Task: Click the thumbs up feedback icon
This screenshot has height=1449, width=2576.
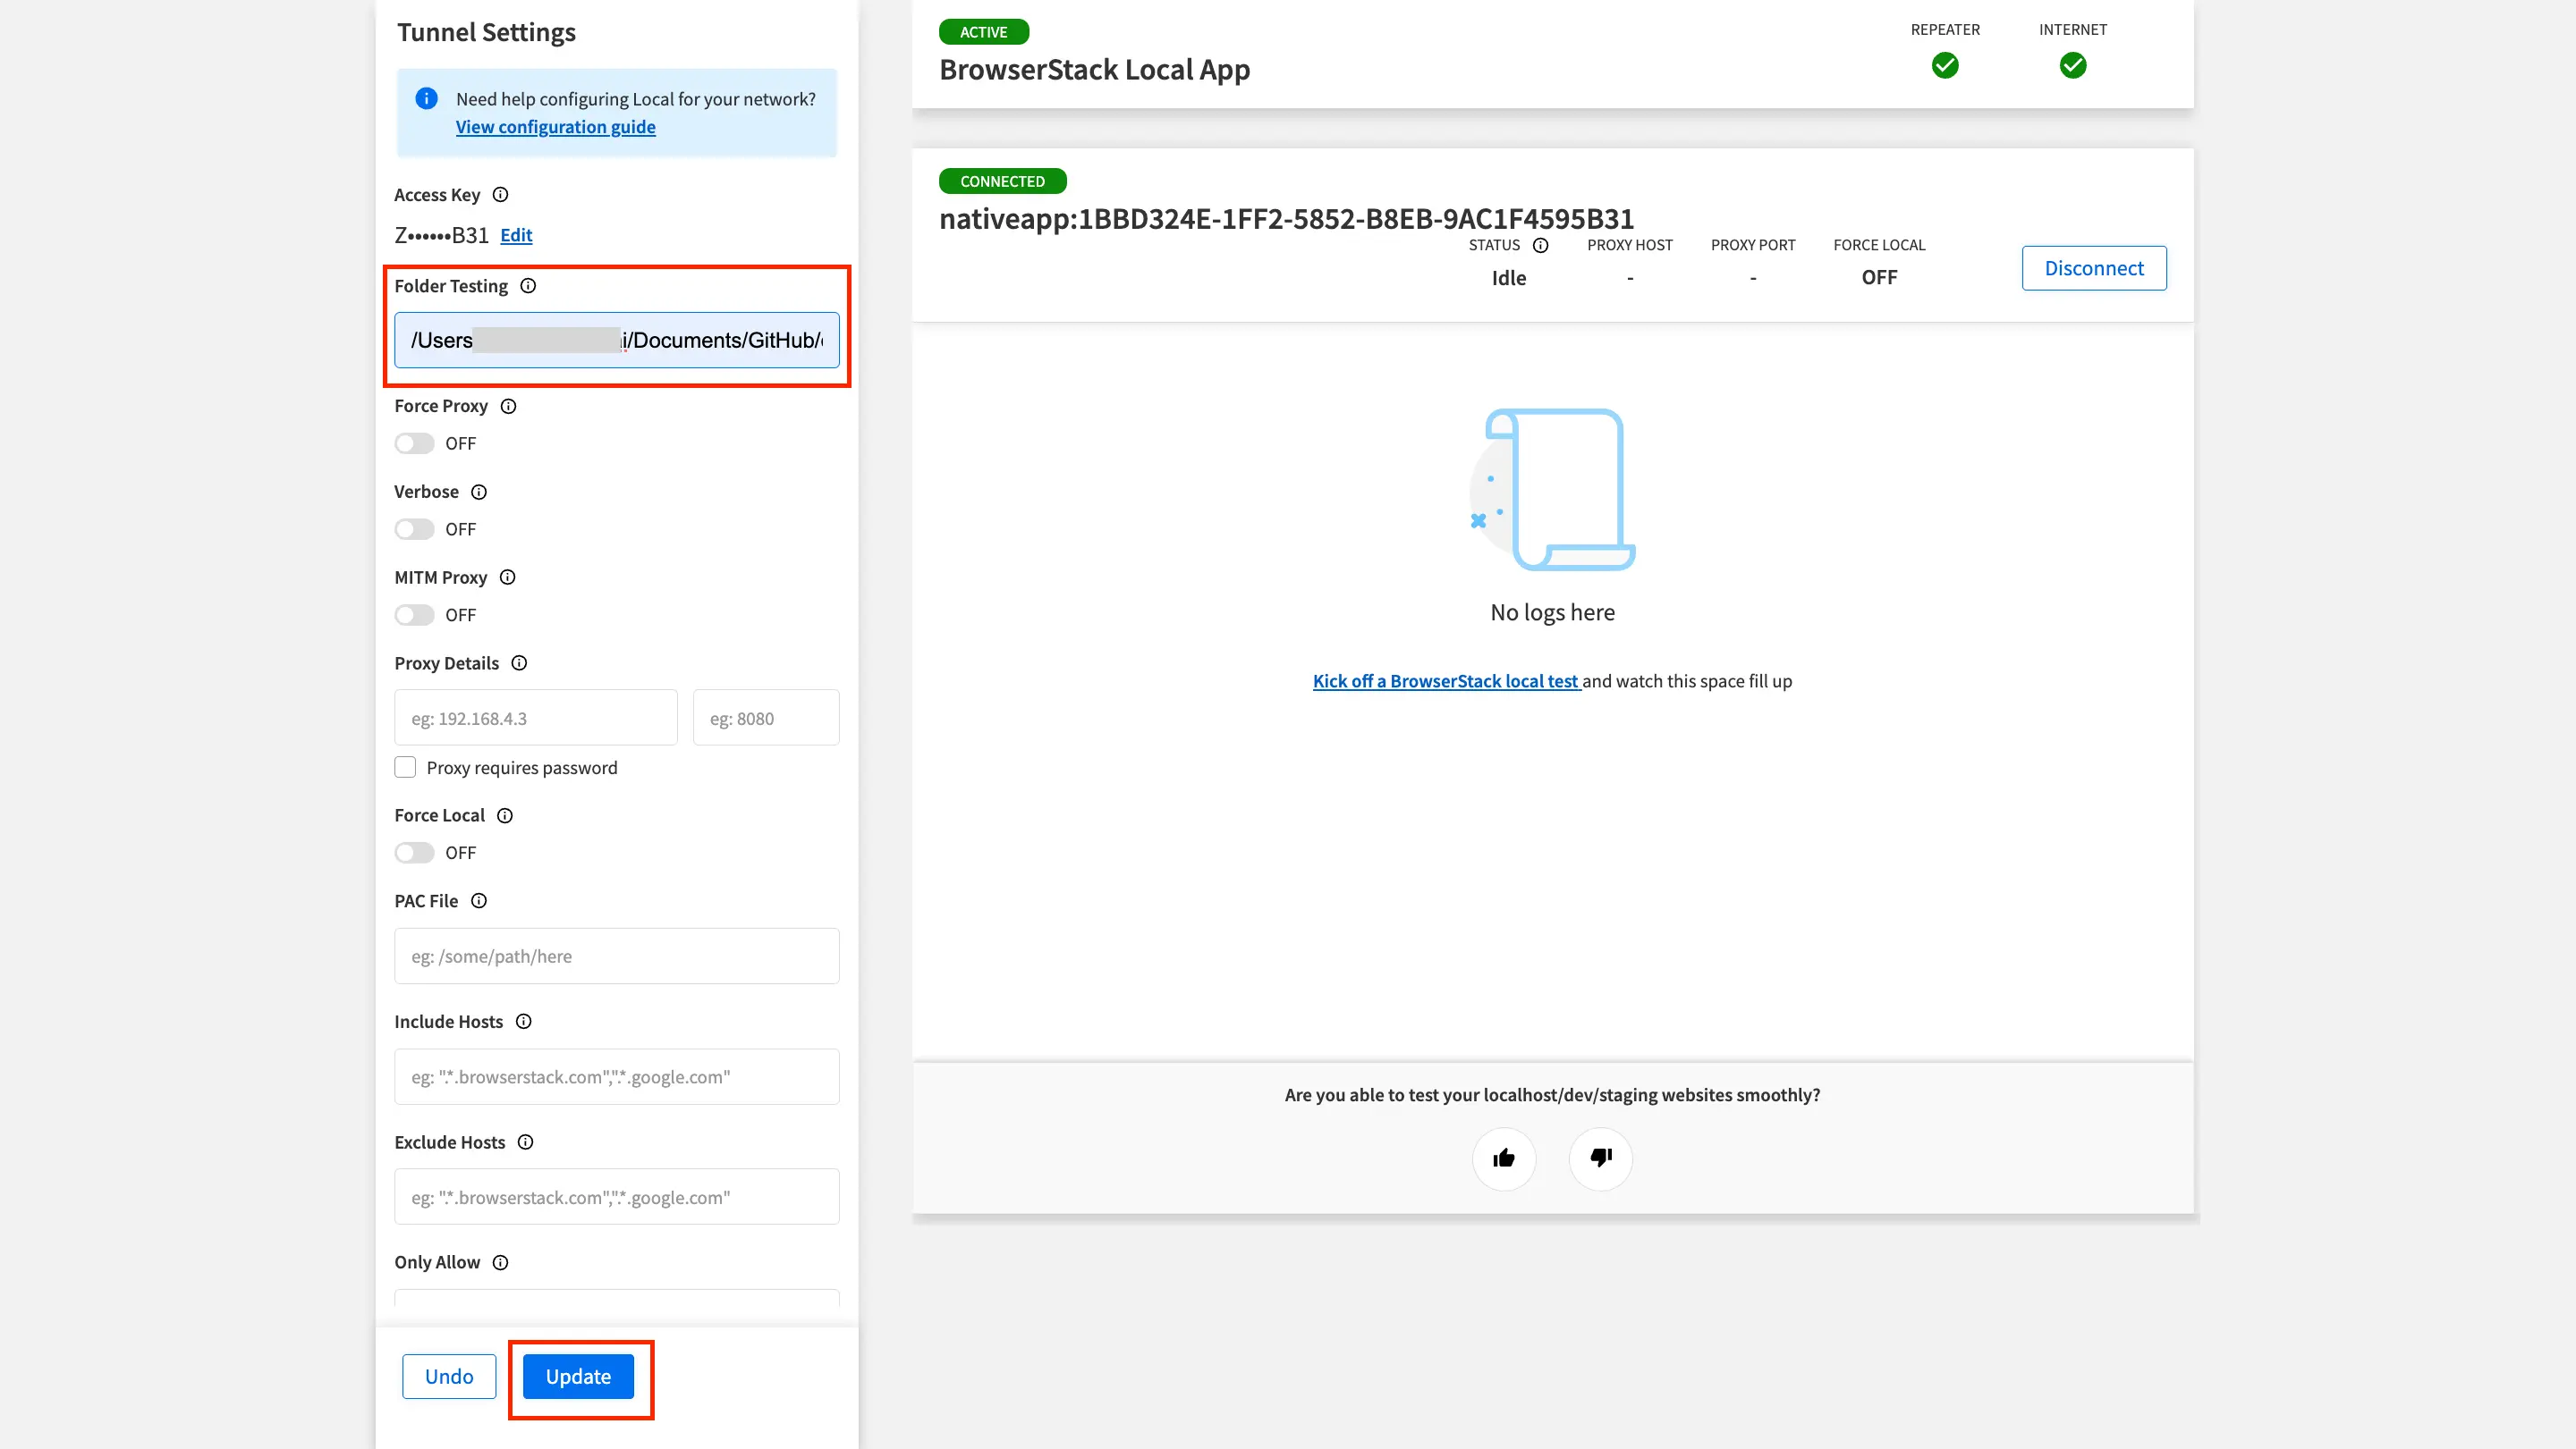Action: [1503, 1158]
